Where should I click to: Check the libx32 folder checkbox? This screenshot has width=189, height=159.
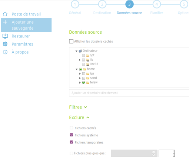tap(83, 64)
